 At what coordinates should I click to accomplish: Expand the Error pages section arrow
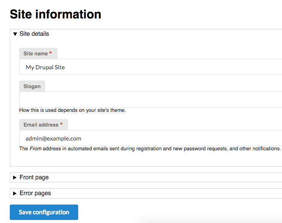[15, 193]
